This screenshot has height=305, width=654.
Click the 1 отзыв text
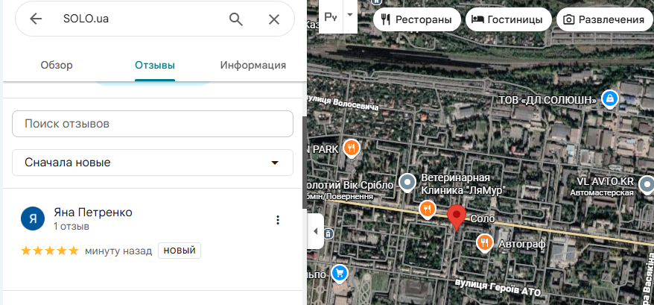click(x=72, y=227)
